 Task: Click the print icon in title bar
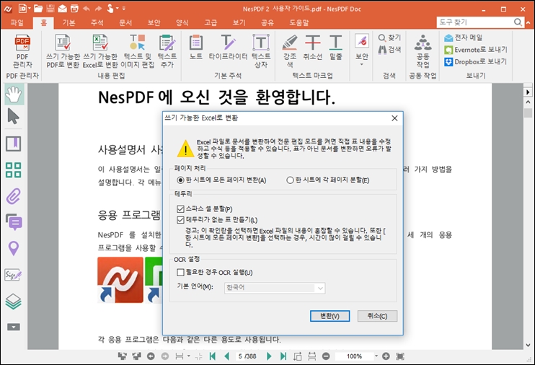[74, 9]
